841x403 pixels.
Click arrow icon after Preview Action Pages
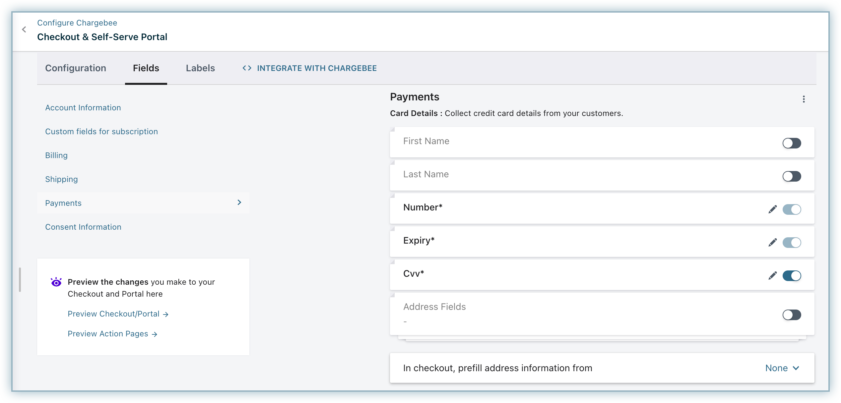point(155,334)
